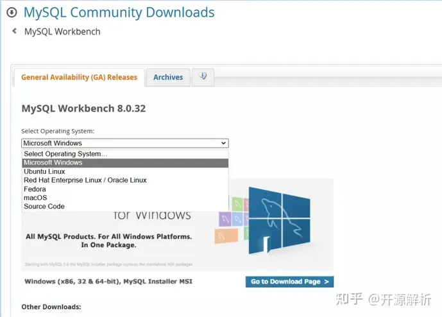Choose macOS from the OS list
This screenshot has height=317, width=442.
[125, 198]
